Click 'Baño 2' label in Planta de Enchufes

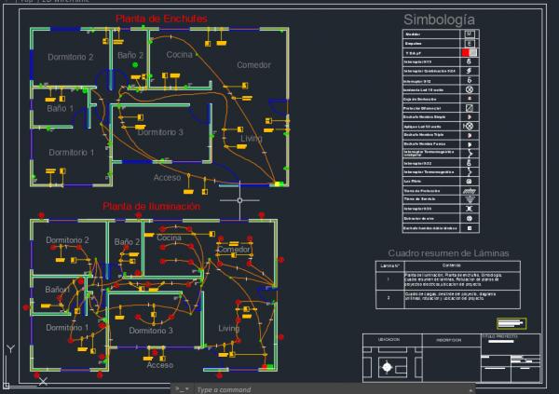[130, 55]
